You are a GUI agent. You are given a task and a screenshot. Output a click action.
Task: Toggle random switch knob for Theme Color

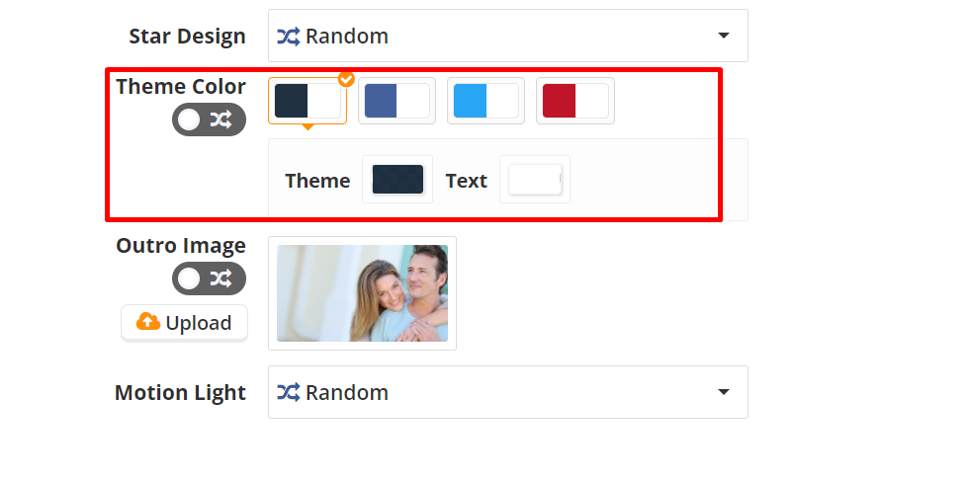(x=189, y=119)
